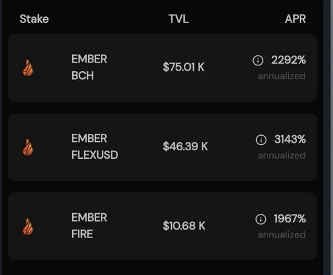Click the $46.39 K TVL value

[185, 146]
